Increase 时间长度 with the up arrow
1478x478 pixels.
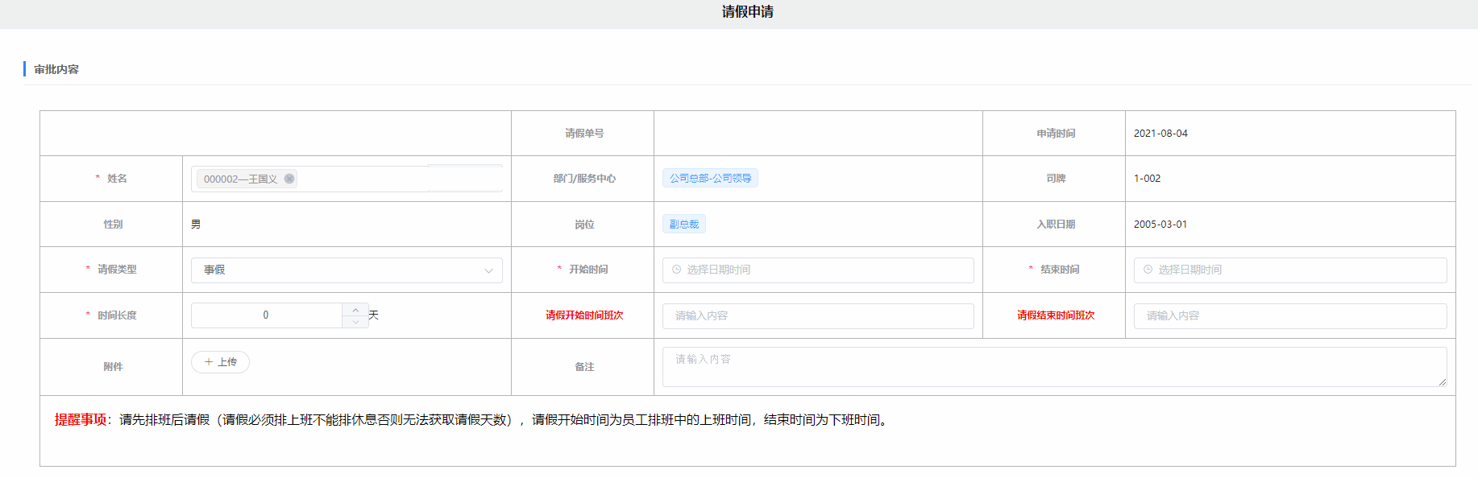point(355,310)
